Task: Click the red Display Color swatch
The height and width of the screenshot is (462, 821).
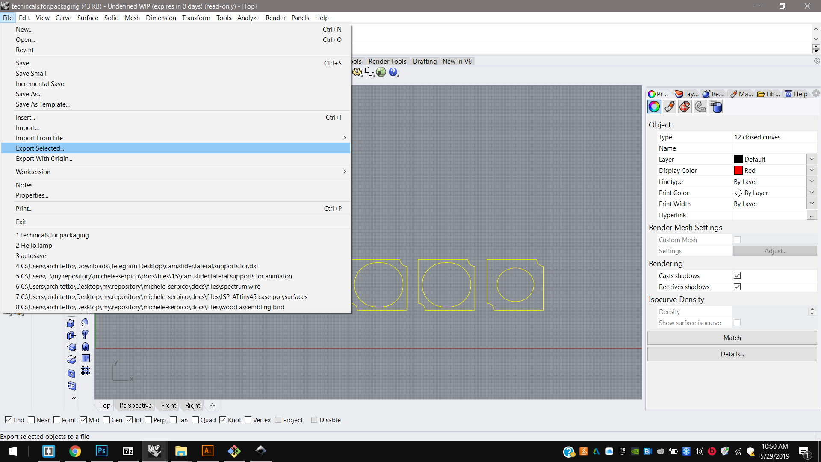Action: coord(738,170)
